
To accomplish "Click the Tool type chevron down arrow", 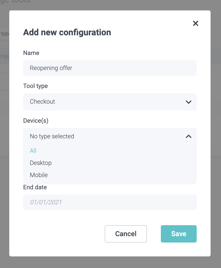I will 189,102.
